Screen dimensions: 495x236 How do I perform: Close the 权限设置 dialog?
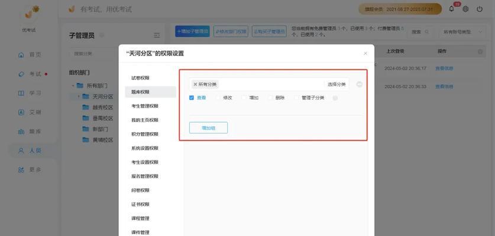[x=365, y=54]
